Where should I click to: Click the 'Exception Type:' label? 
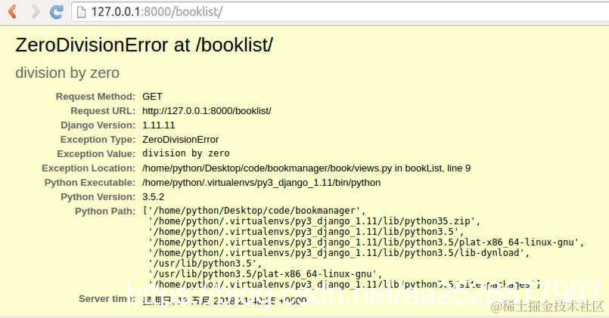(x=98, y=140)
